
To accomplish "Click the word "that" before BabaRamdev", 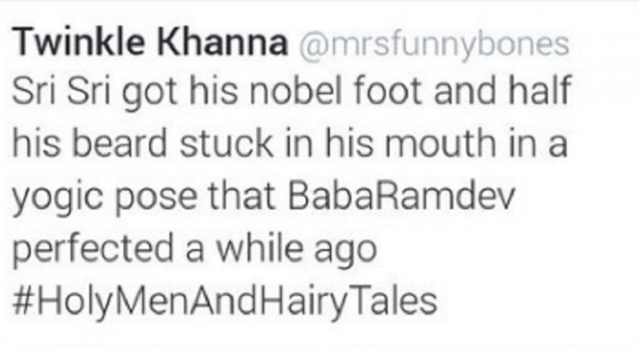I will pyautogui.click(x=242, y=196).
